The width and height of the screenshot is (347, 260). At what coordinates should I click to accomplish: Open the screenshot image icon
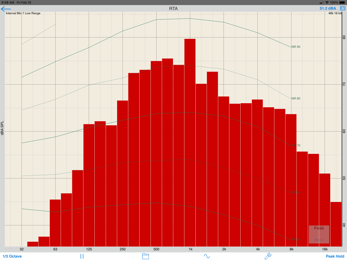click(x=342, y=9)
